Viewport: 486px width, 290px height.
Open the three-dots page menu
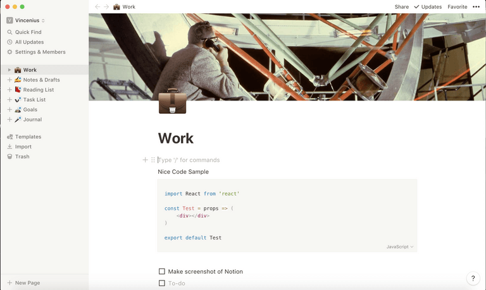pos(476,7)
